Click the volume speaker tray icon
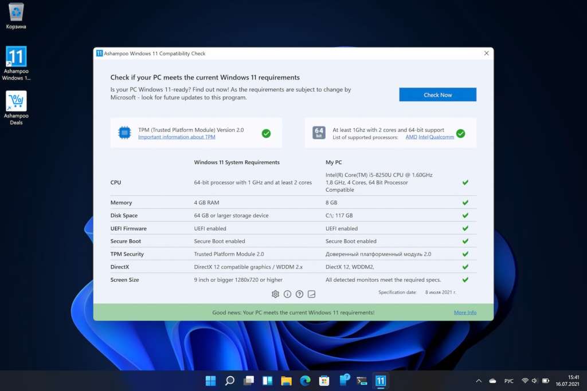 tap(534, 381)
